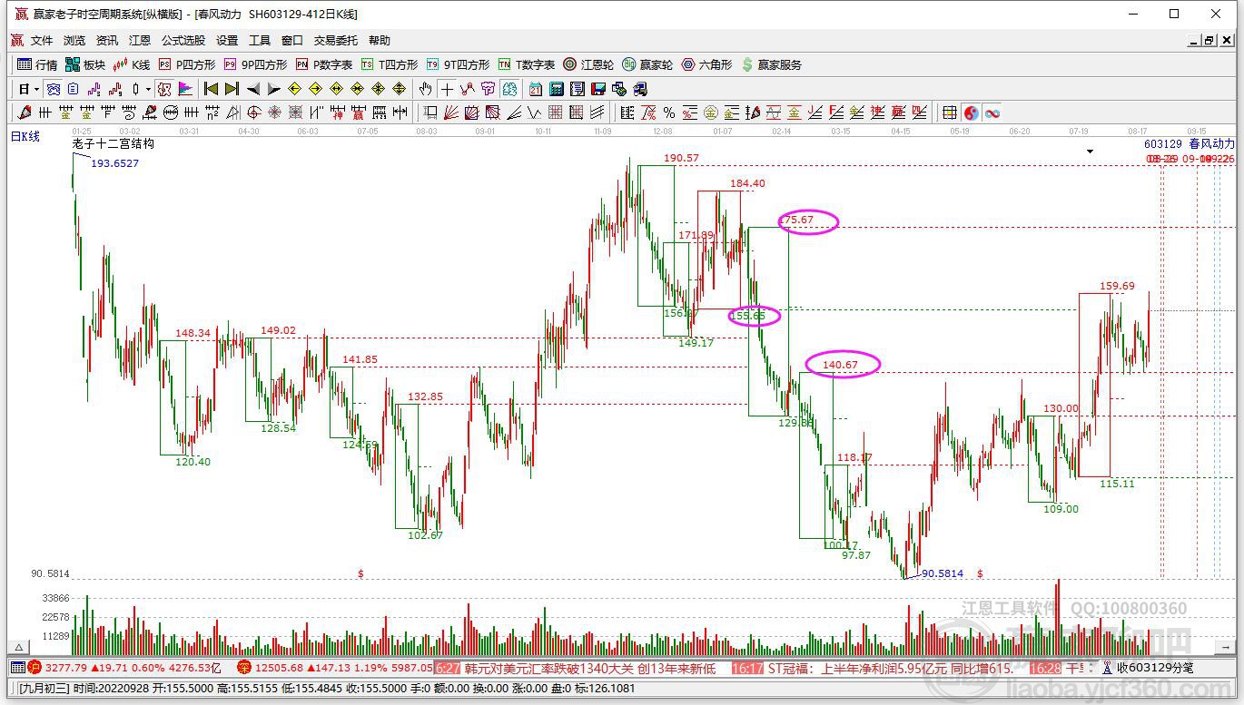Toggle the crosshair cursor

coord(446,89)
